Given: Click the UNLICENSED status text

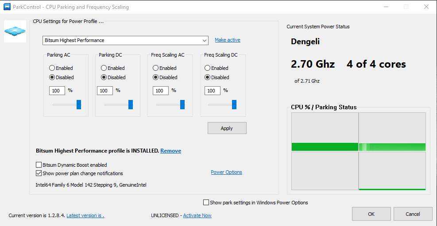Looking at the screenshot, I should point(165,215).
